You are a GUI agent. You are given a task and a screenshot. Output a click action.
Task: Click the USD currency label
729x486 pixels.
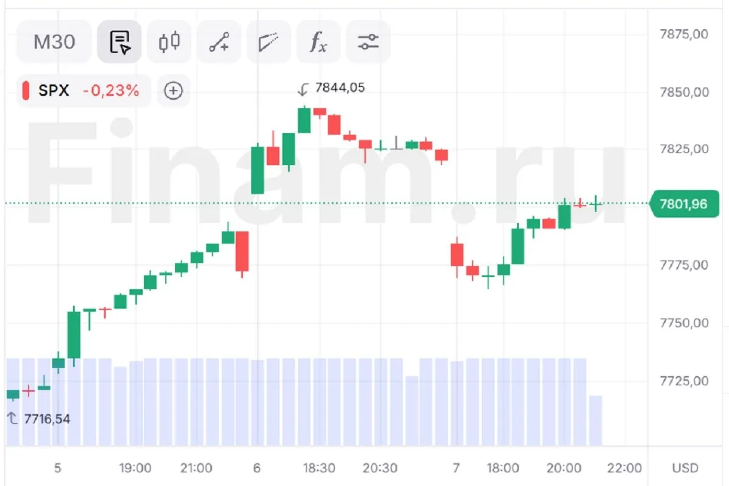click(x=685, y=468)
